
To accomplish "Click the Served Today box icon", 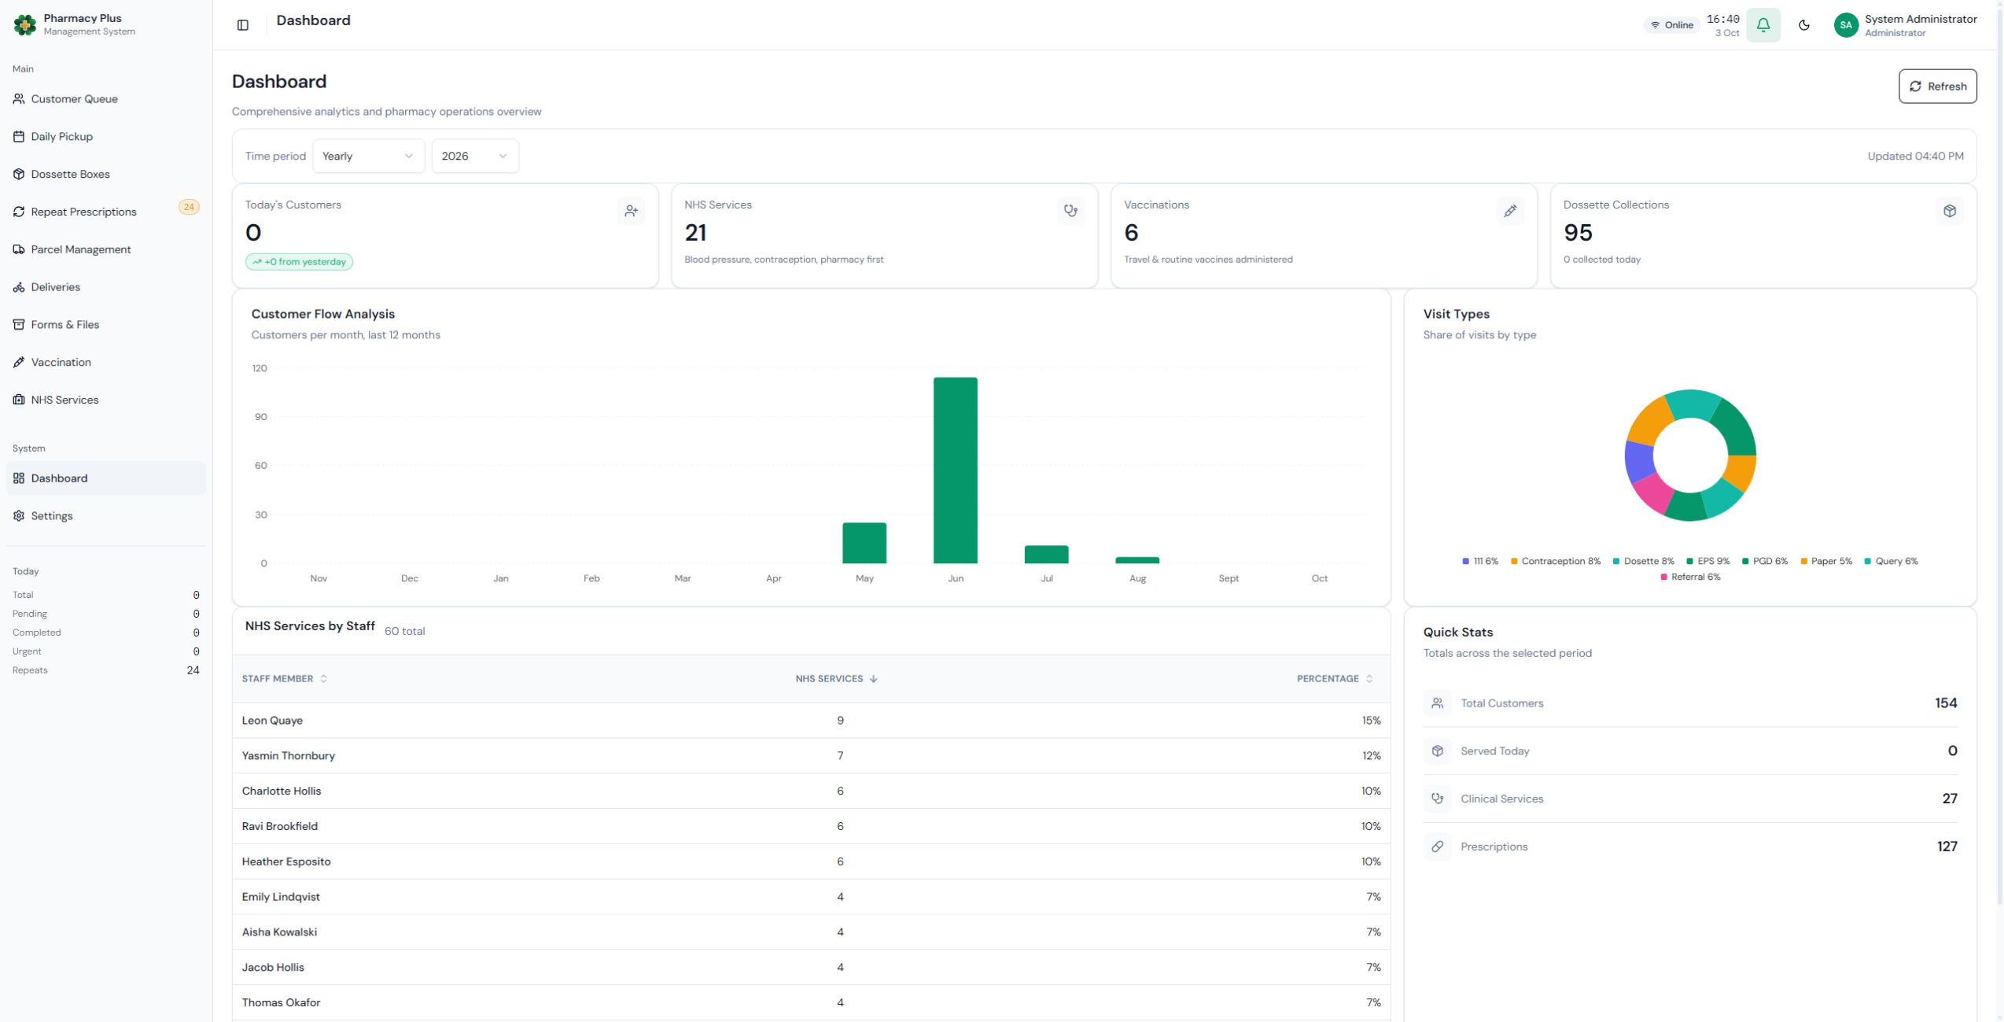I will tap(1438, 751).
